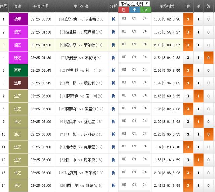Select home team 柏林联

coord(71,32)
